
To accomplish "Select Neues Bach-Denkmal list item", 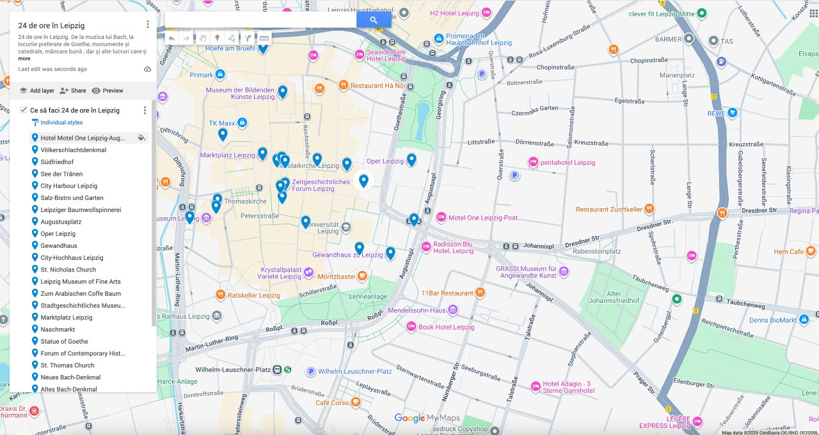I will click(x=71, y=378).
